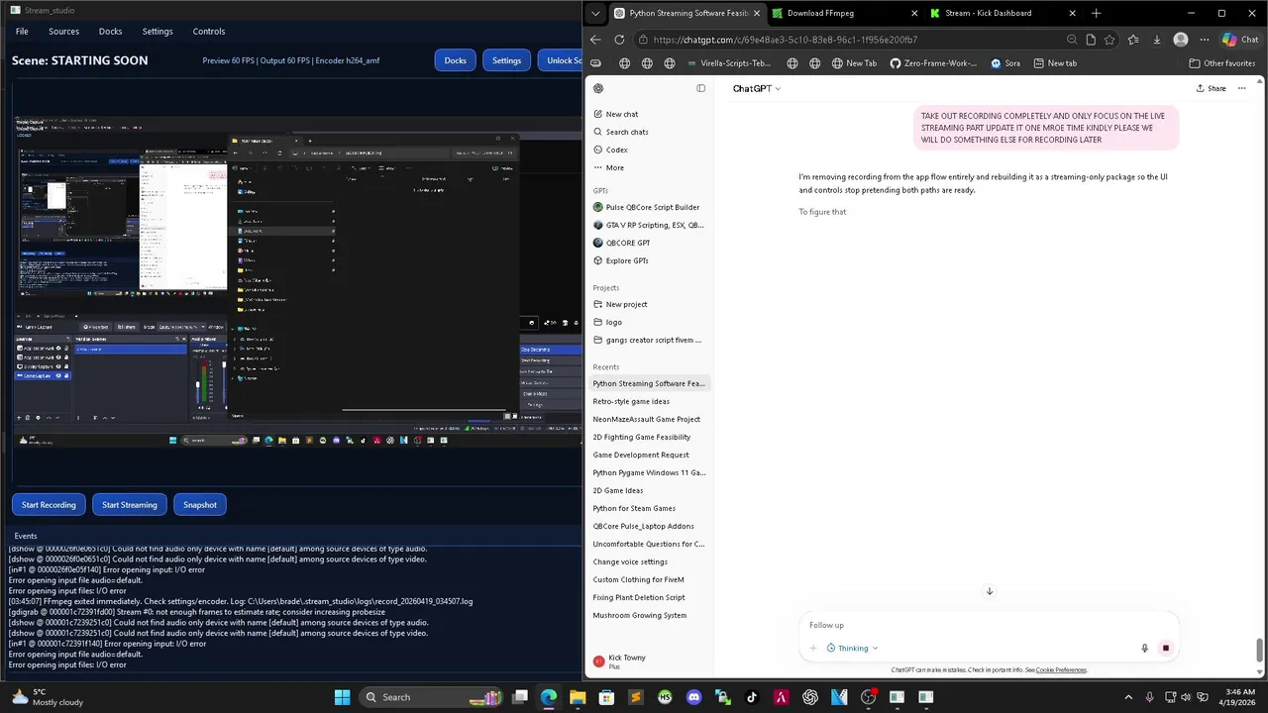Take a Snapshot of the scene
This screenshot has width=1268, height=713.
(x=199, y=505)
